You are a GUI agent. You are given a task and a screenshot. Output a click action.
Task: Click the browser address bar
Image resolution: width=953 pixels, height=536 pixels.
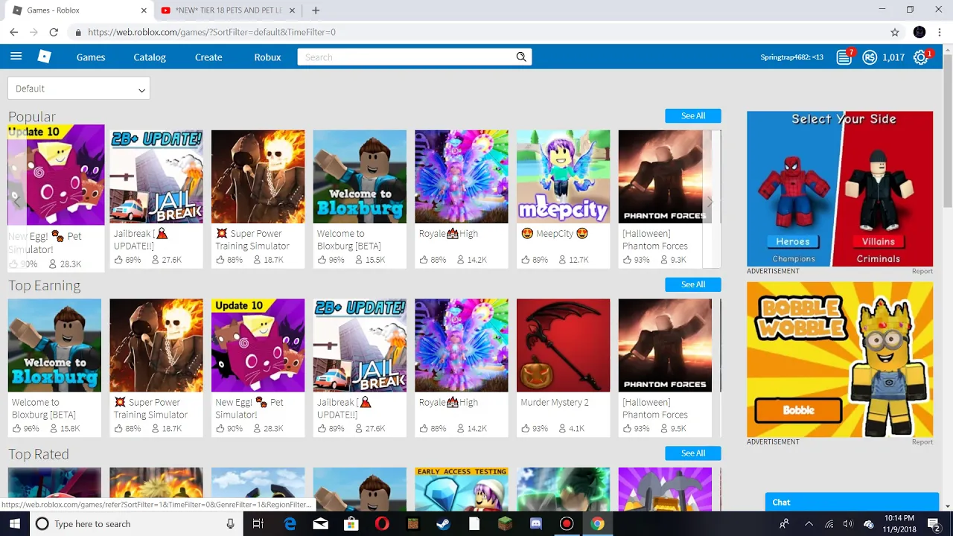[x=476, y=32]
